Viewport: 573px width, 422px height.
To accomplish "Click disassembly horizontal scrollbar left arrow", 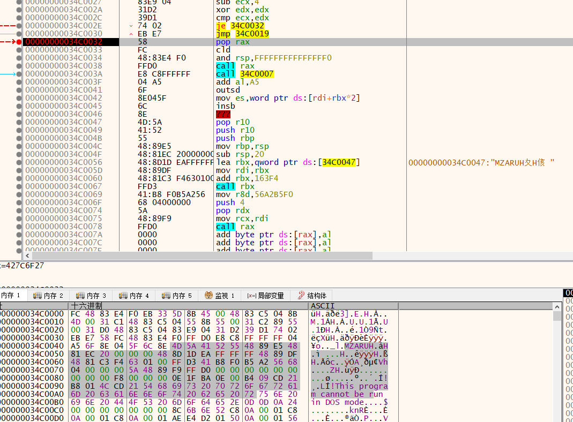I will (x=27, y=255).
